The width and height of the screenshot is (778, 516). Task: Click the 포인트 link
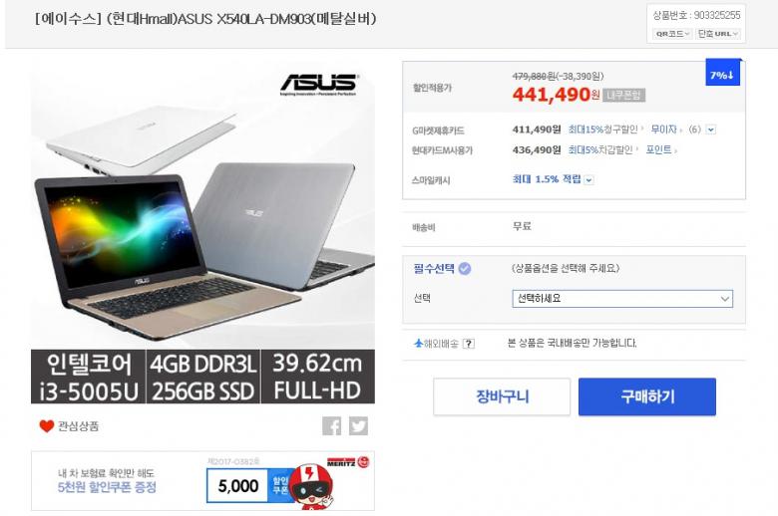coord(660,149)
